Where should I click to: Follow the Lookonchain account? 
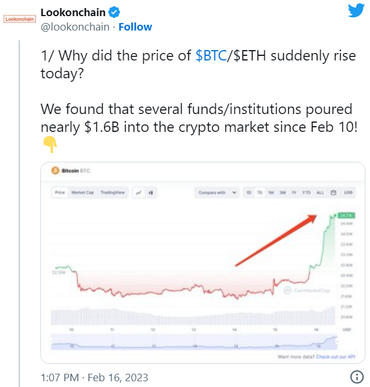pyautogui.click(x=135, y=26)
